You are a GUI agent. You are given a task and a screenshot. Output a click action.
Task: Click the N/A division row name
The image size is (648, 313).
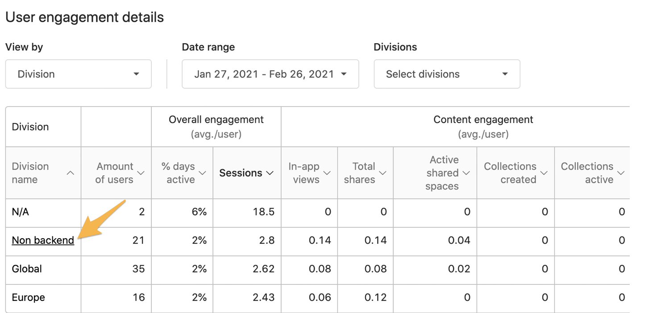tap(20, 212)
